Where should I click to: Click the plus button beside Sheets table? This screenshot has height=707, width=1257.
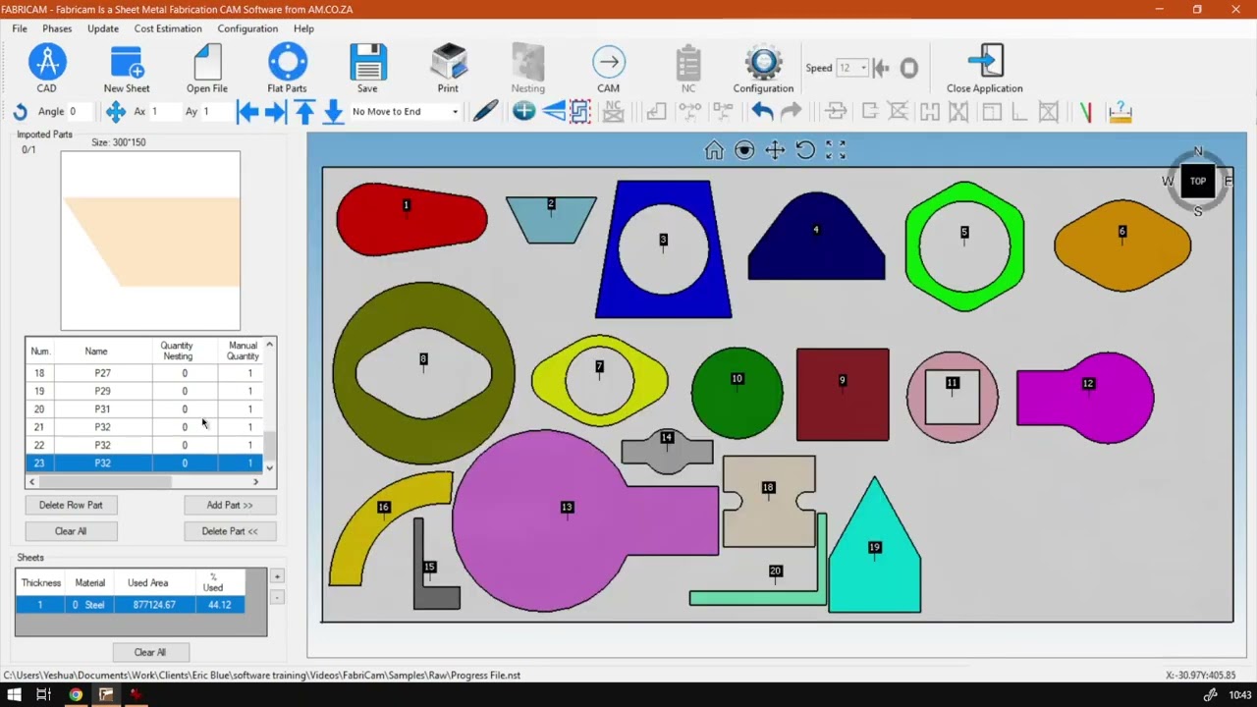pos(277,576)
